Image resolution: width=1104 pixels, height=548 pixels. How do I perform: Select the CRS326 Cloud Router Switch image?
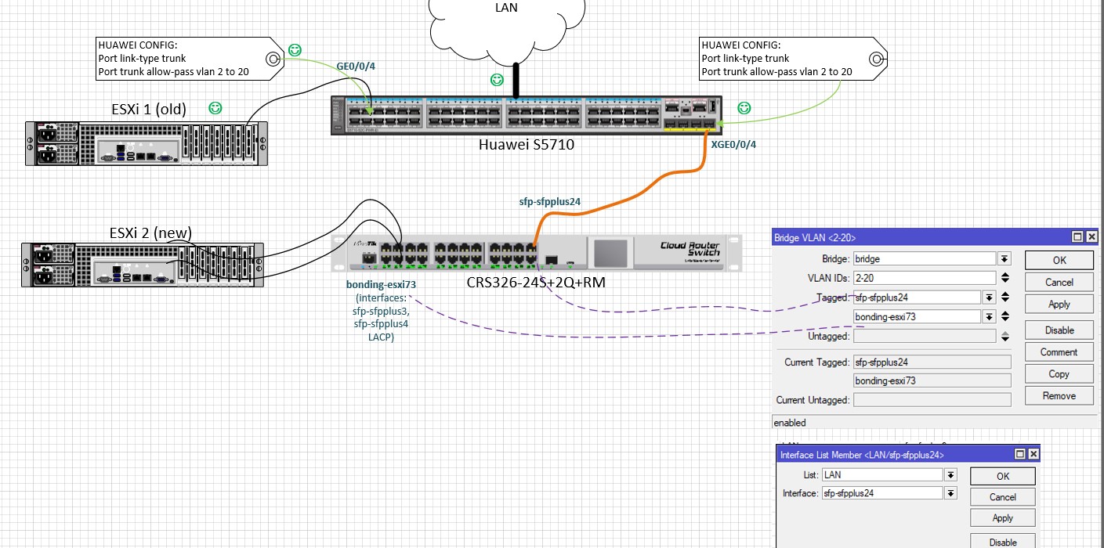click(x=535, y=252)
